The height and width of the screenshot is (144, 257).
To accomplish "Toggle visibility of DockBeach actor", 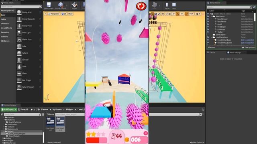I will click(x=208, y=27).
